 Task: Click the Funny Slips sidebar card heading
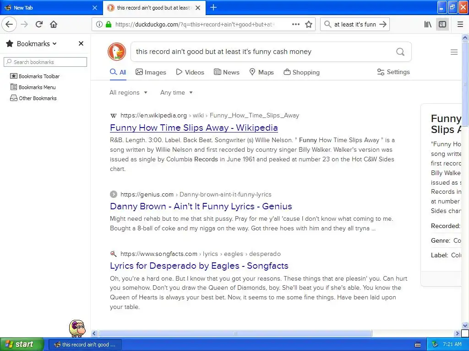446,124
